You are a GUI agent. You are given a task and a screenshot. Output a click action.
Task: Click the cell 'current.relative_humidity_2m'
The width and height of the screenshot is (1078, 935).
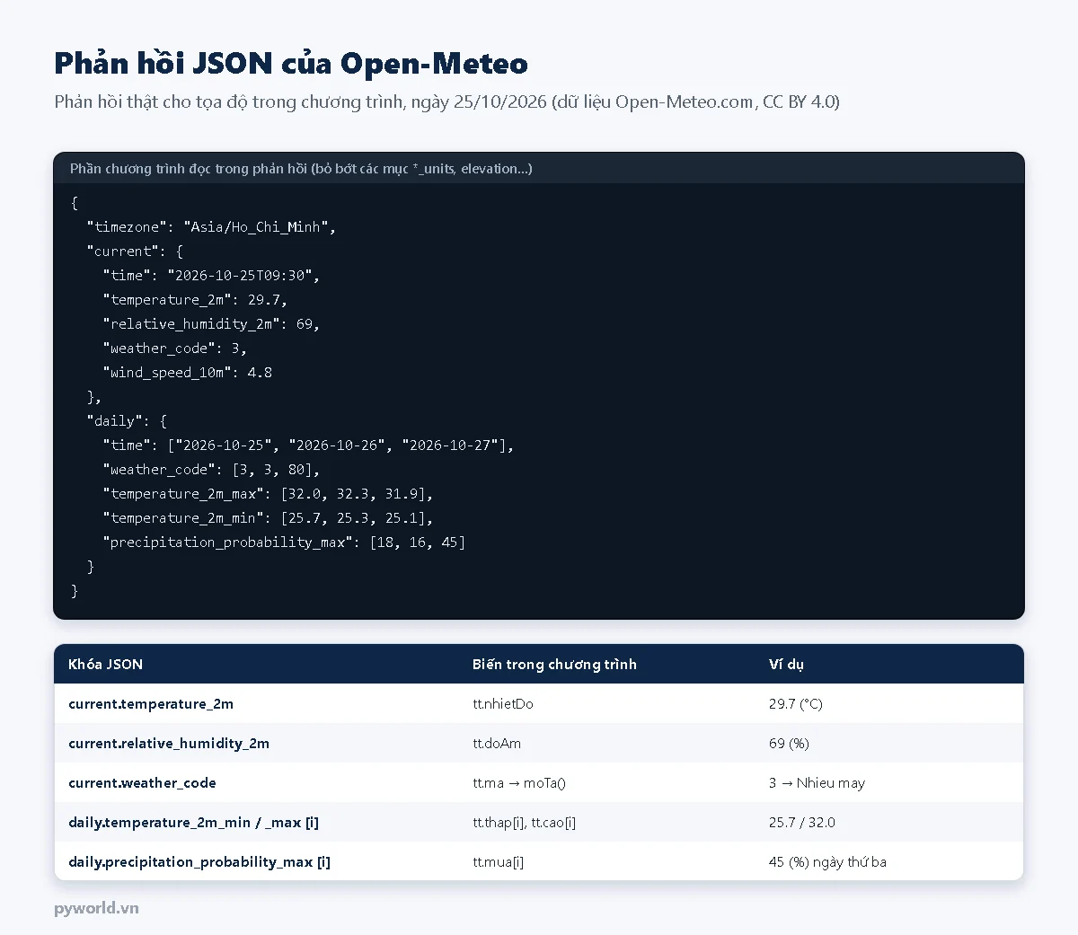pos(169,744)
